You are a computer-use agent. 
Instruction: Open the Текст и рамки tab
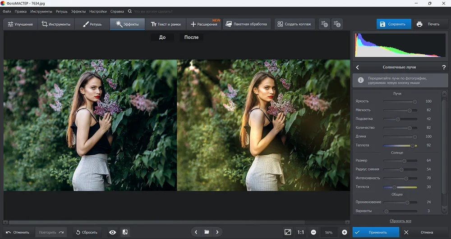(166, 24)
